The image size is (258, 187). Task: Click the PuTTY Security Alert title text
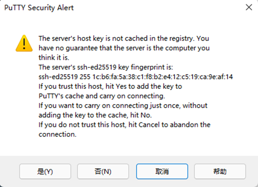pos(39,8)
